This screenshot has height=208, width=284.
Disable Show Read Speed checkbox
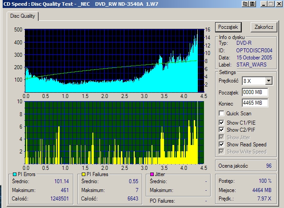click(x=221, y=144)
